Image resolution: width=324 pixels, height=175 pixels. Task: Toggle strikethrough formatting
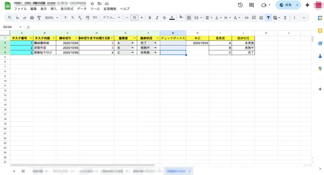point(164,18)
